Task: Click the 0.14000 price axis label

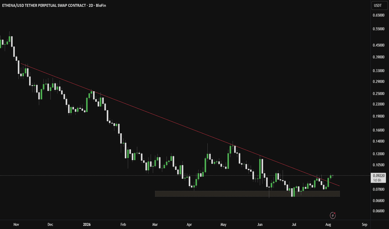Action: (x=379, y=142)
